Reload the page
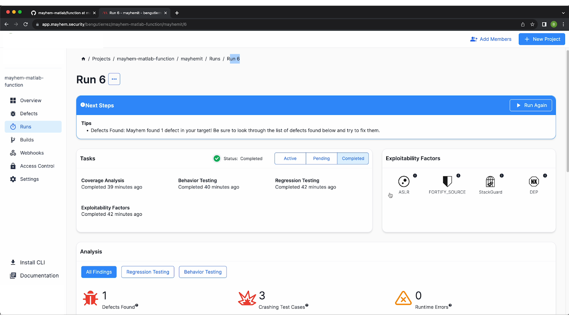 coord(26,24)
